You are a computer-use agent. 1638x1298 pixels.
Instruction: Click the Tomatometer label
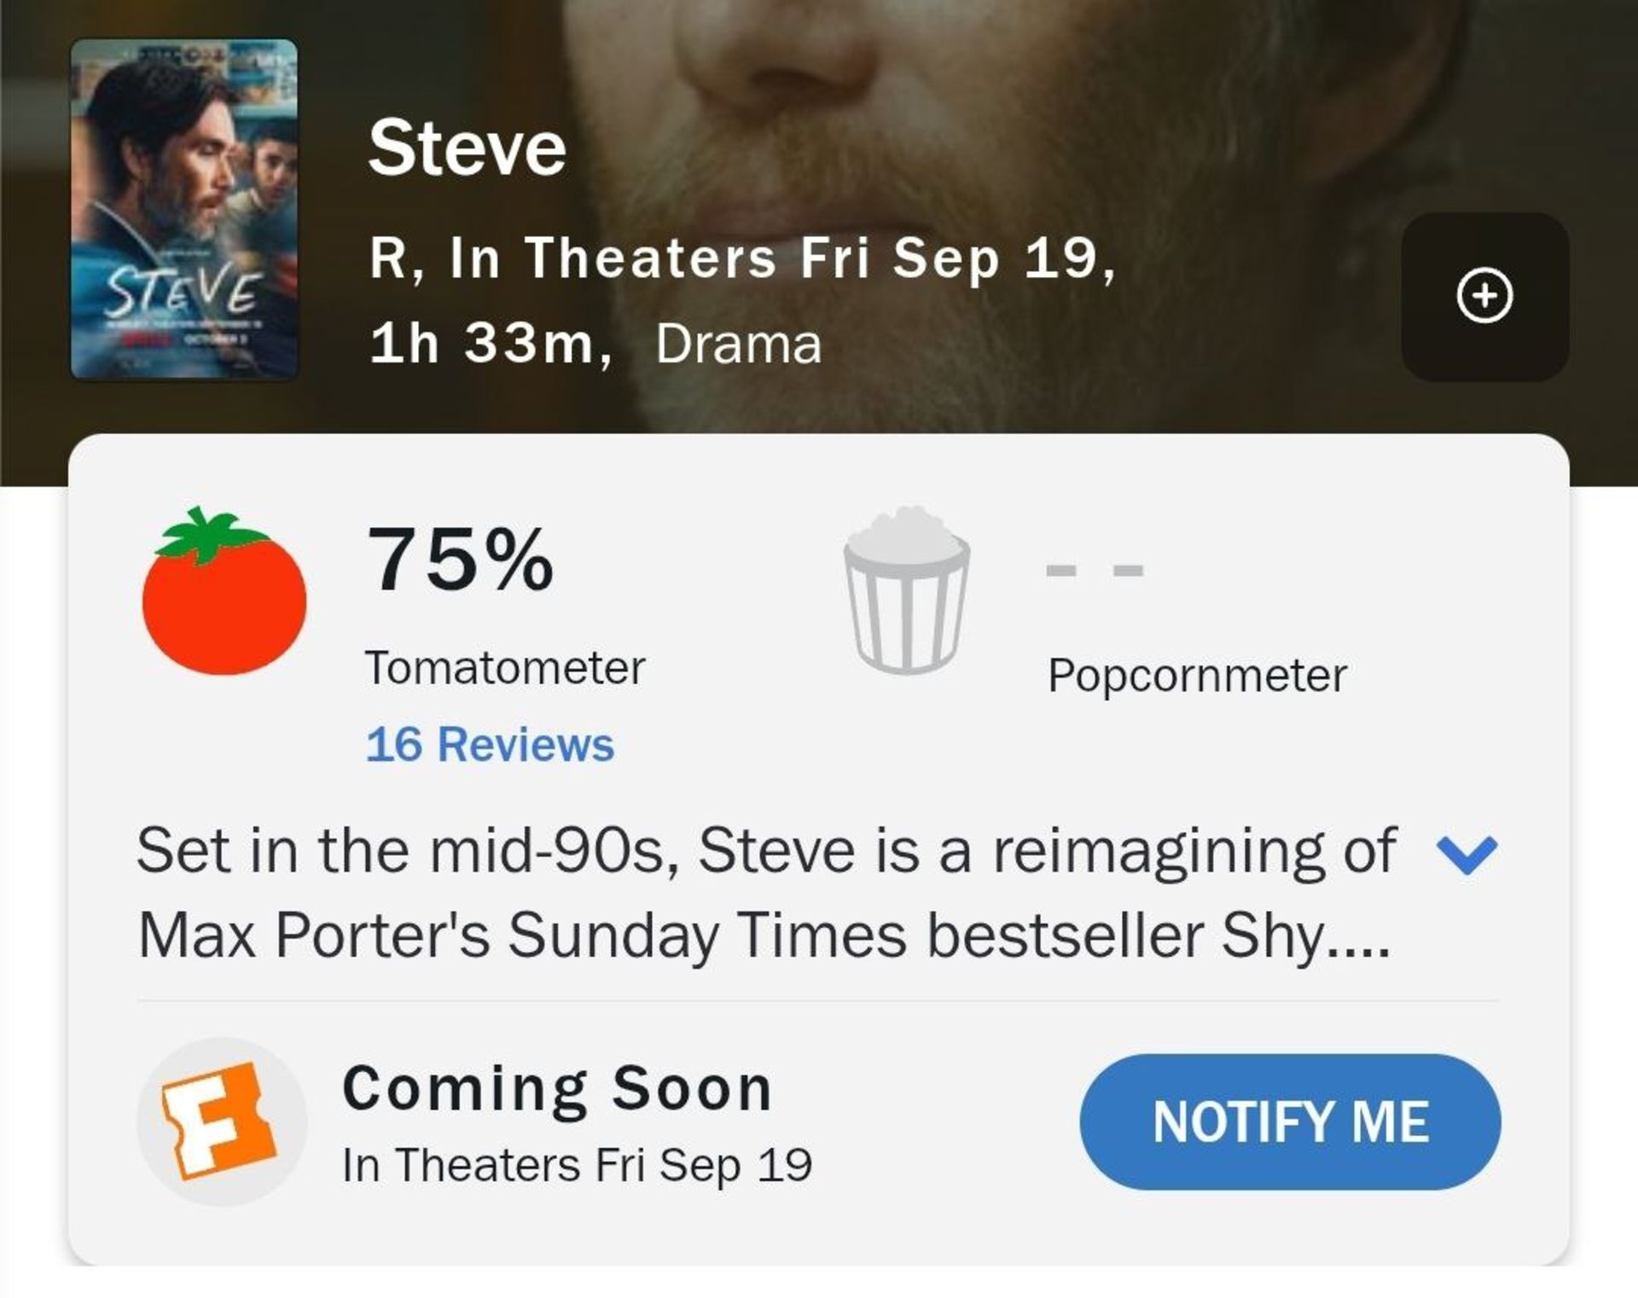point(505,668)
